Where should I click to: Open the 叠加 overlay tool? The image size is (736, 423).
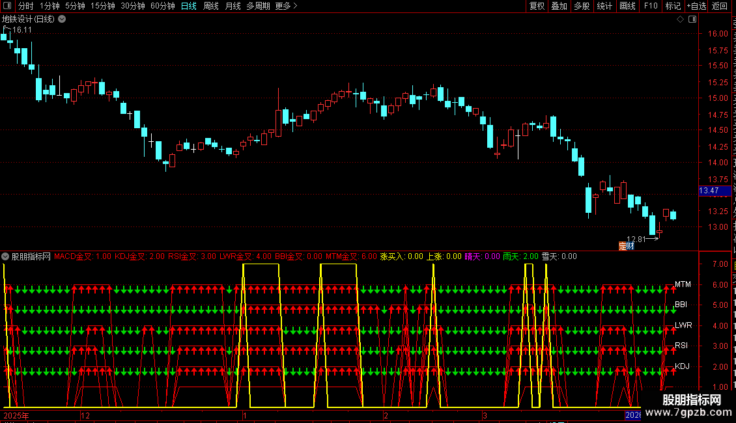coord(559,6)
